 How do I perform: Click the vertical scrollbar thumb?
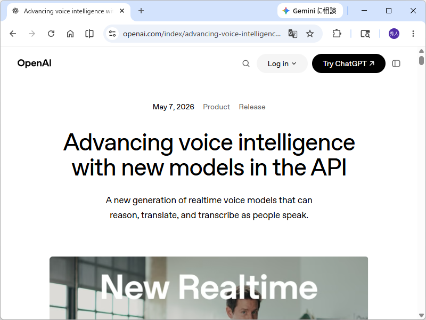tap(421, 60)
